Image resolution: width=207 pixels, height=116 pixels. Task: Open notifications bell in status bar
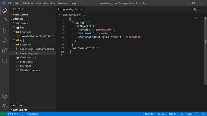point(202,114)
